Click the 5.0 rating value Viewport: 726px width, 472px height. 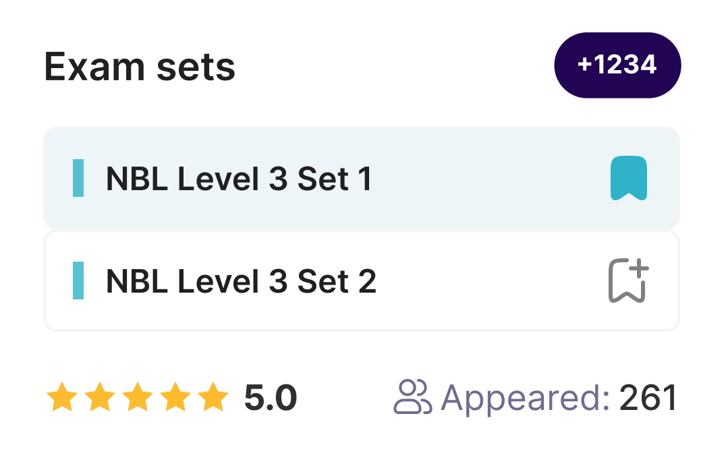click(x=270, y=398)
